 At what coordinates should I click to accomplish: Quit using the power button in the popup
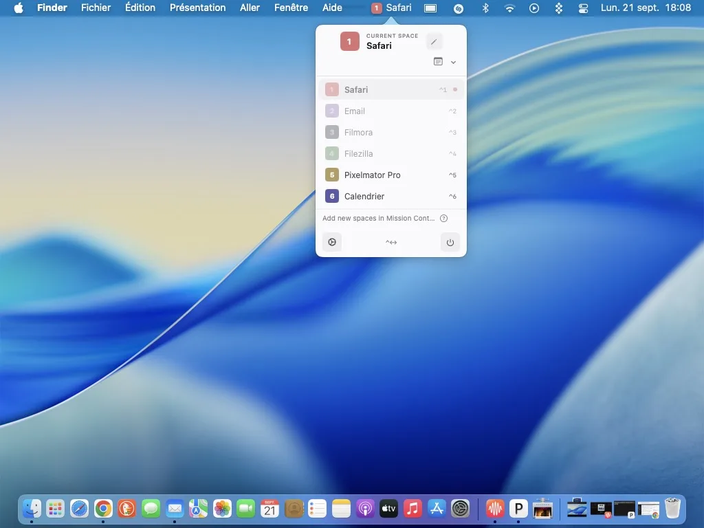click(x=450, y=243)
